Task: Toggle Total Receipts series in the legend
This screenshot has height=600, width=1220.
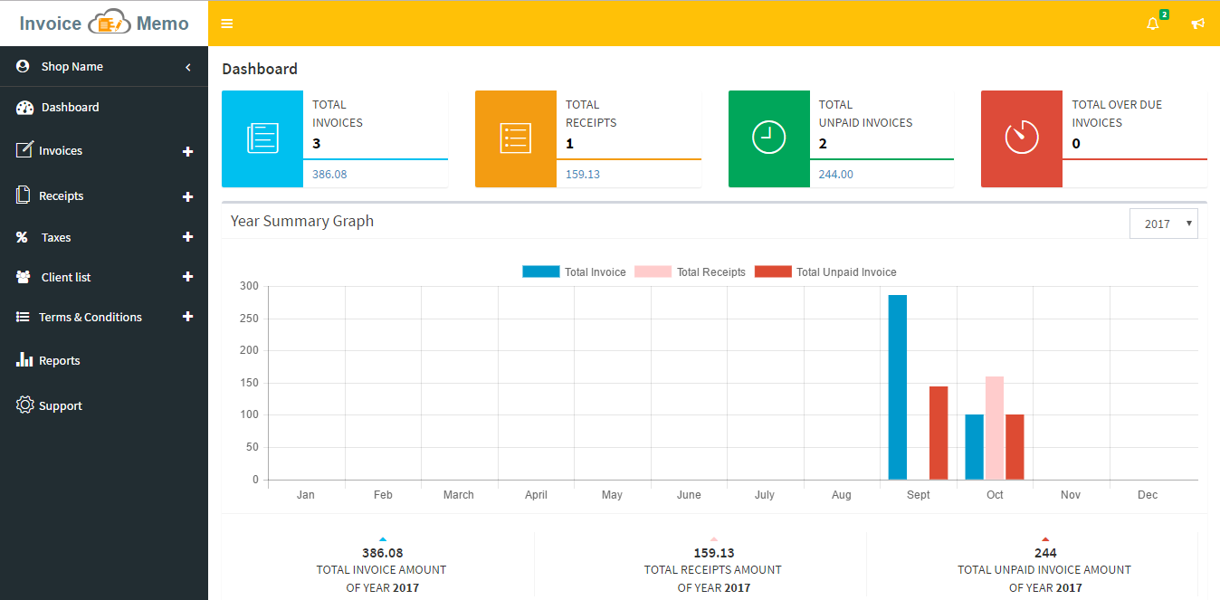Action: (x=710, y=271)
